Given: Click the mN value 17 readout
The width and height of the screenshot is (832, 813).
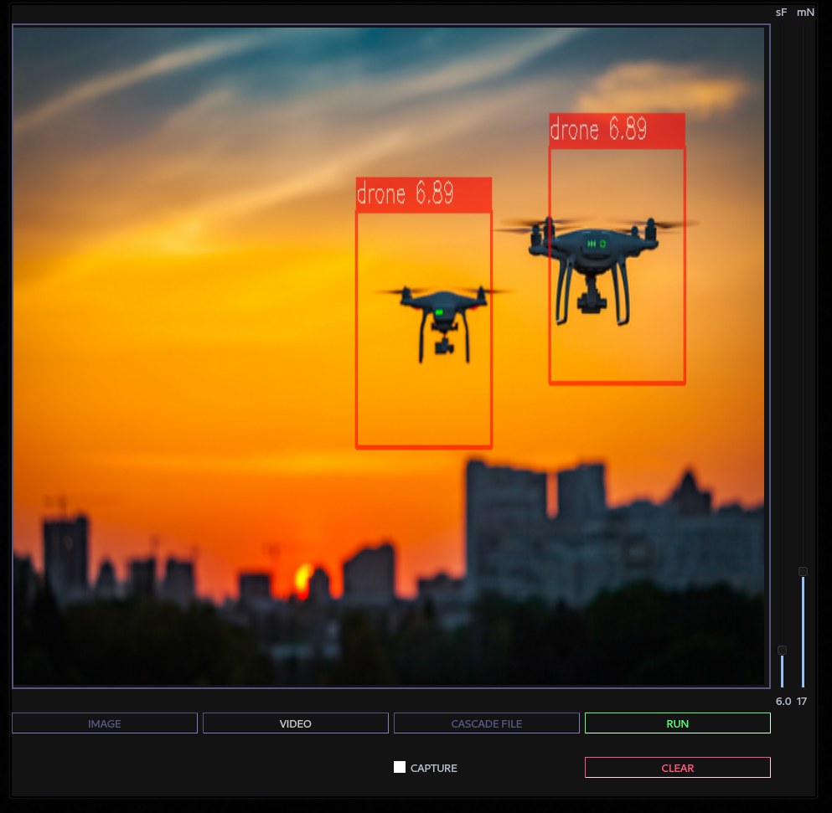Looking at the screenshot, I should pyautogui.click(x=802, y=701).
